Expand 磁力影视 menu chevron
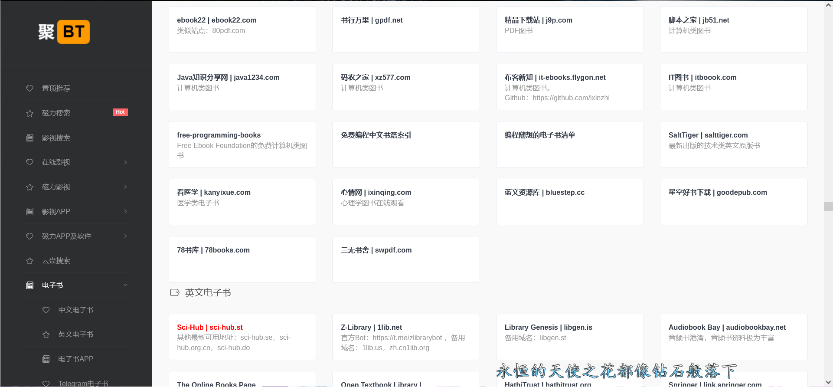This screenshot has width=833, height=387. pyautogui.click(x=125, y=187)
